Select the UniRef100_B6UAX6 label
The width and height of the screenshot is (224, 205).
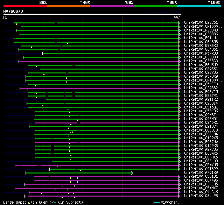point(201,154)
